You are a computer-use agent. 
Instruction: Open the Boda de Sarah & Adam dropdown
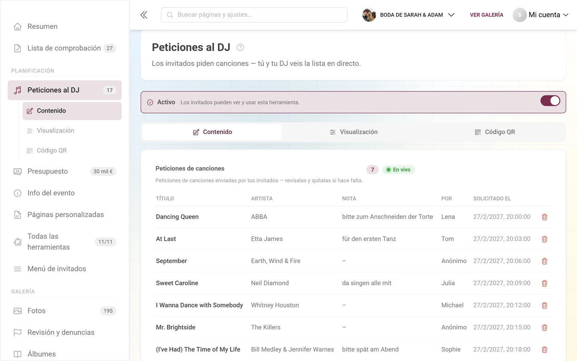click(x=408, y=15)
